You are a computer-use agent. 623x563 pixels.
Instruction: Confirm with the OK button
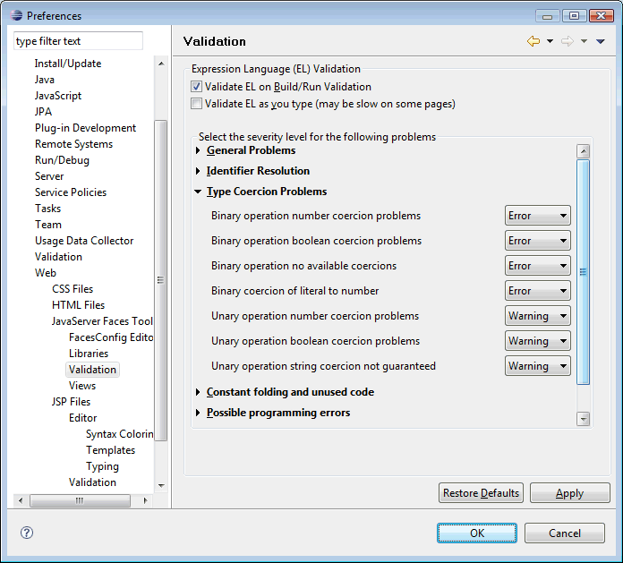(x=477, y=533)
